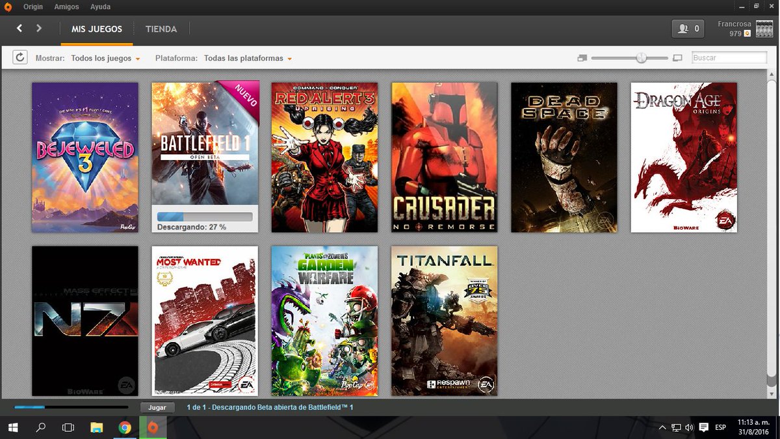The height and width of the screenshot is (439, 780).
Task: Open the Action Center notifications
Action: (x=704, y=427)
